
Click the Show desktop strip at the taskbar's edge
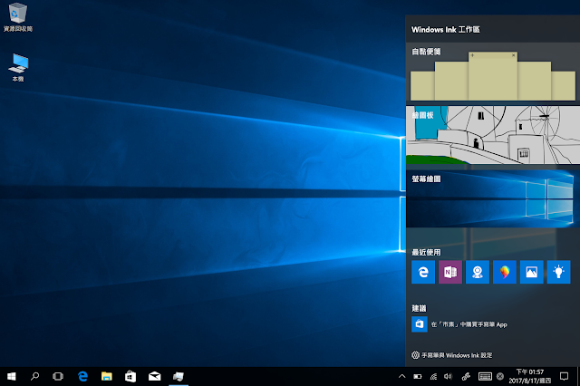tap(578, 376)
